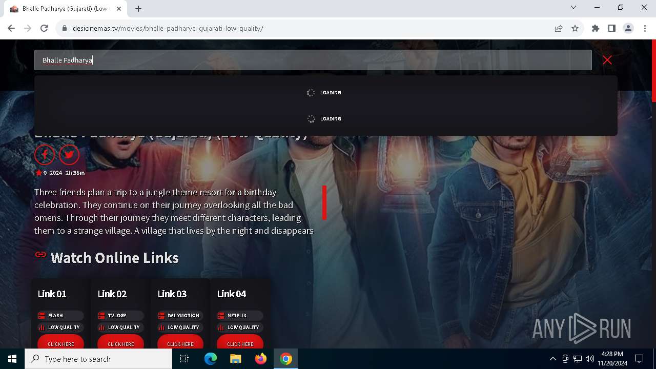Click the address bar URL
656x369 pixels.
point(168,28)
